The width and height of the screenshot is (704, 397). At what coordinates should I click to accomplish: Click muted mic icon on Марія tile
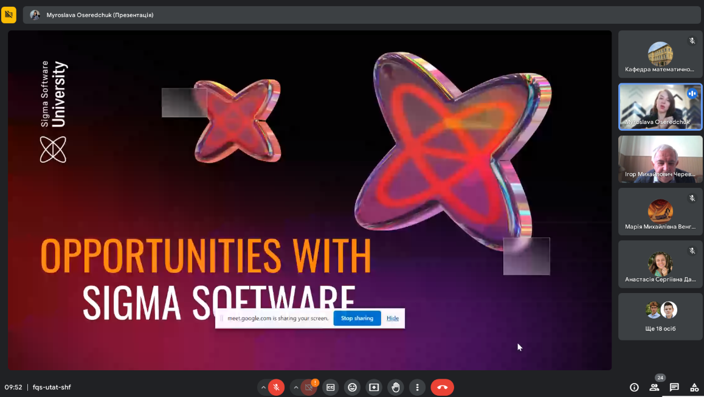point(692,198)
